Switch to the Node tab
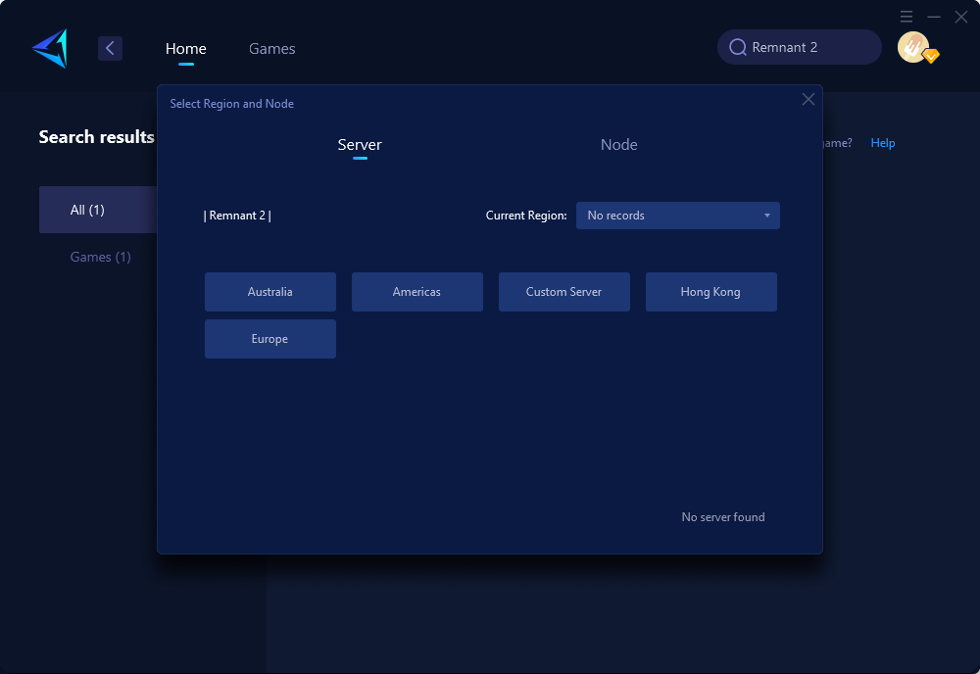Screen dimensions: 980x674 [x=618, y=145]
